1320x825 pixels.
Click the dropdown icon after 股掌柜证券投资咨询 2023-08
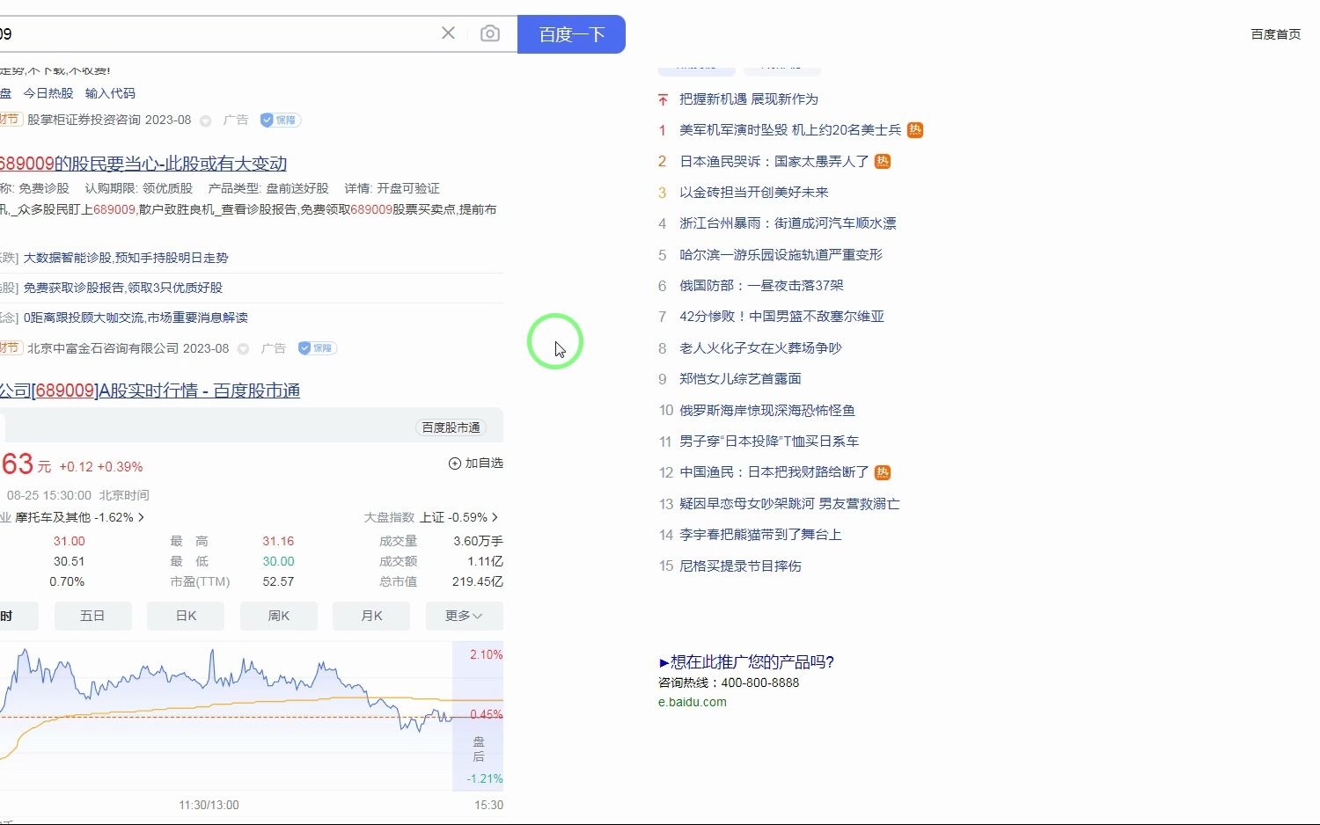206,120
